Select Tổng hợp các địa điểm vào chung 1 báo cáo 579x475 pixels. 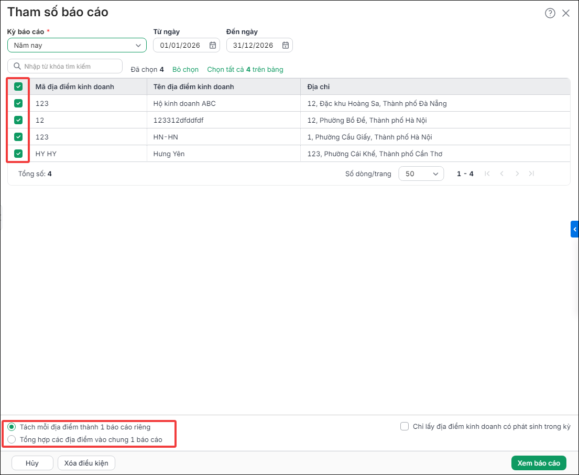pos(12,439)
